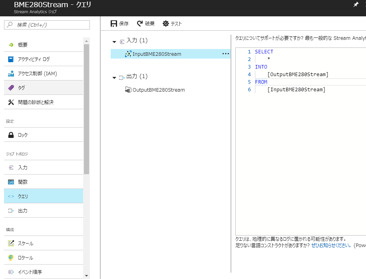Viewport: 366px width, 279px height.
Task: Save the query with 保存
Action: [x=119, y=24]
